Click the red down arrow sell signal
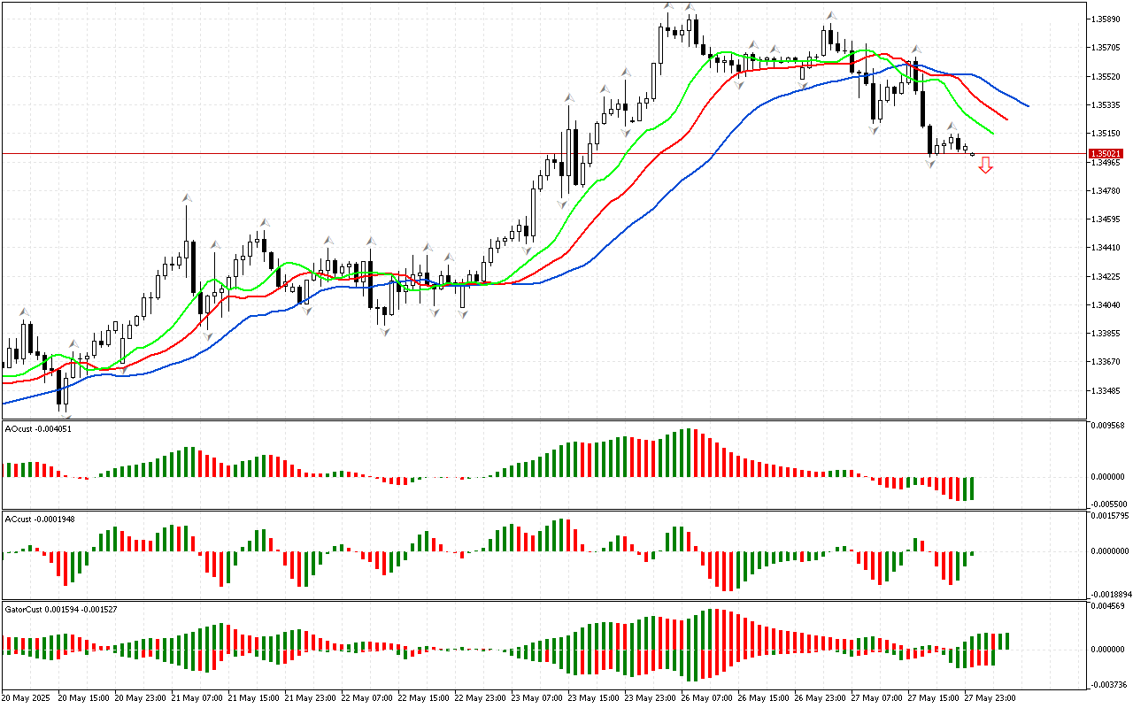1133x708 pixels. coord(985,165)
